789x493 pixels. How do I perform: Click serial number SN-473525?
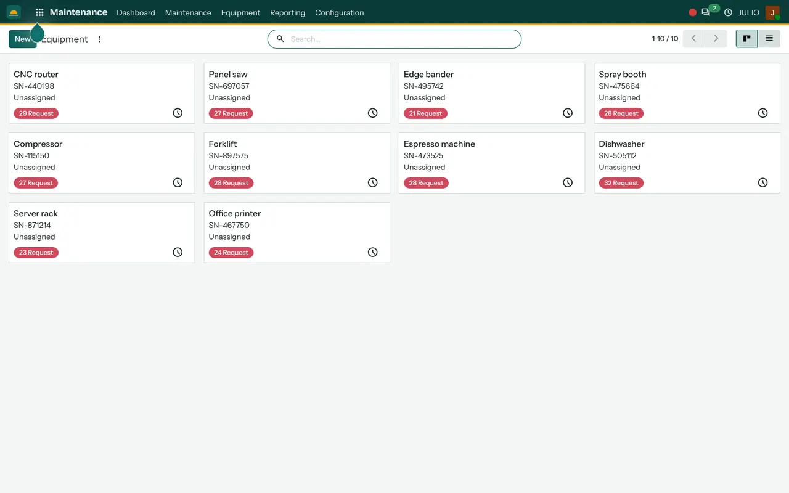click(423, 156)
